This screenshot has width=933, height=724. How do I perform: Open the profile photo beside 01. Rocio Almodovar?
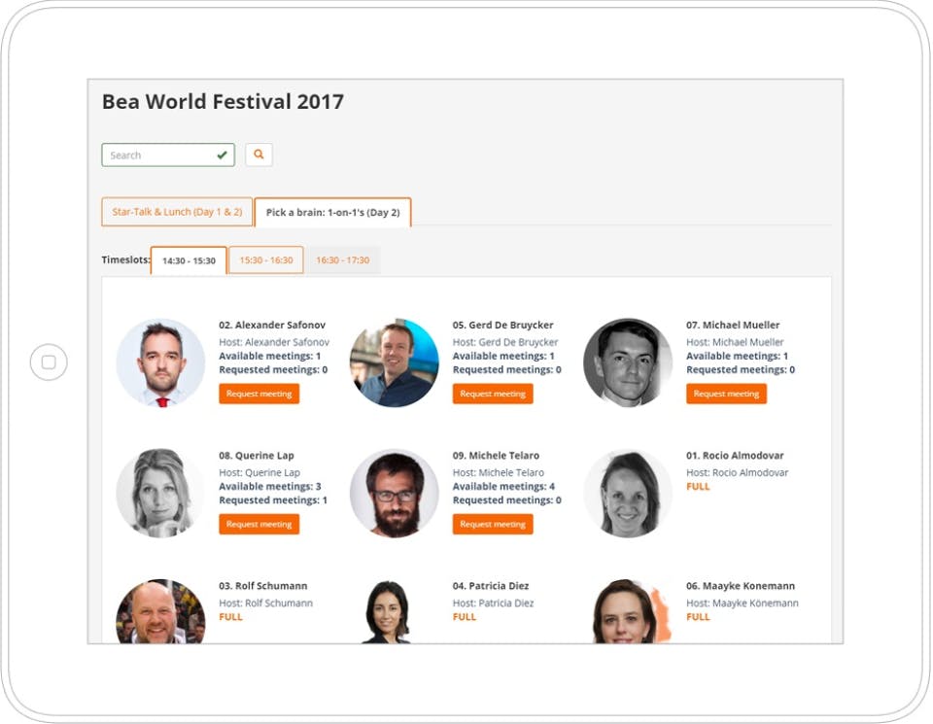(x=628, y=493)
